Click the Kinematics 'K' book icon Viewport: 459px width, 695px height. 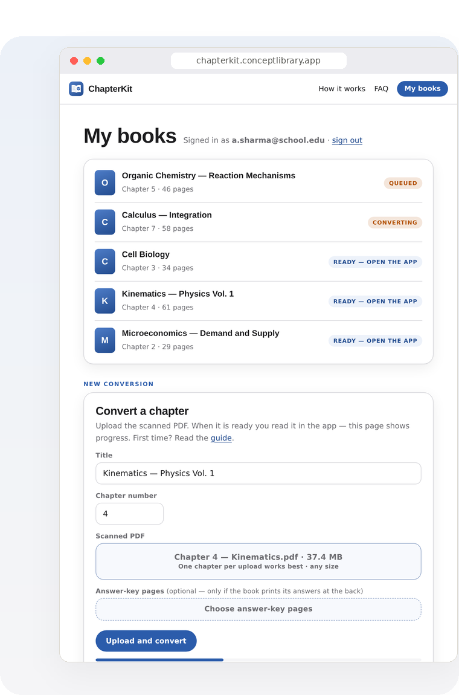pyautogui.click(x=105, y=301)
